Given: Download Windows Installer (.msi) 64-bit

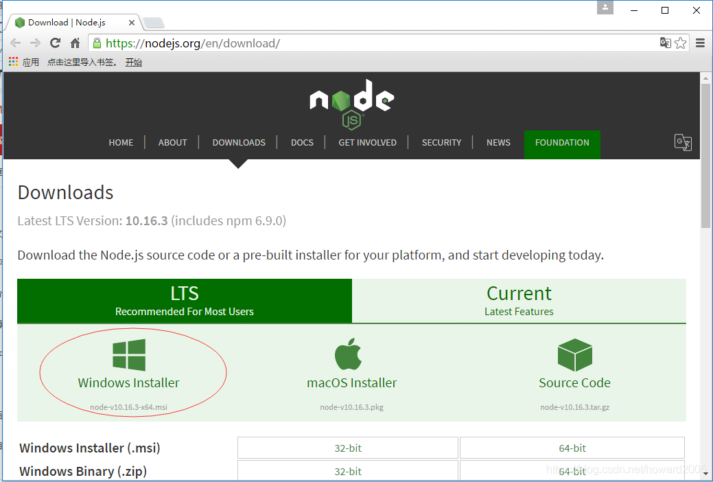Looking at the screenshot, I should (x=572, y=448).
